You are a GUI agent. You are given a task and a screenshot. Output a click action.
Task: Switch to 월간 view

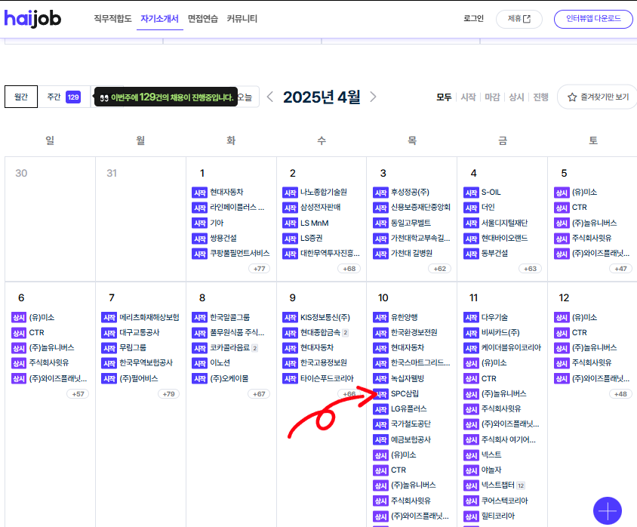pos(21,97)
